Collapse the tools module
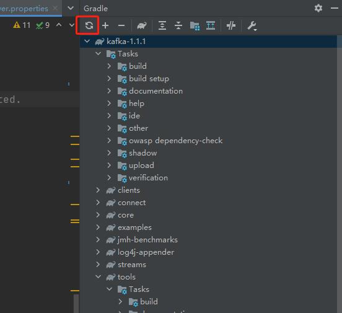Viewport: 342px width, 313px height. click(x=98, y=277)
